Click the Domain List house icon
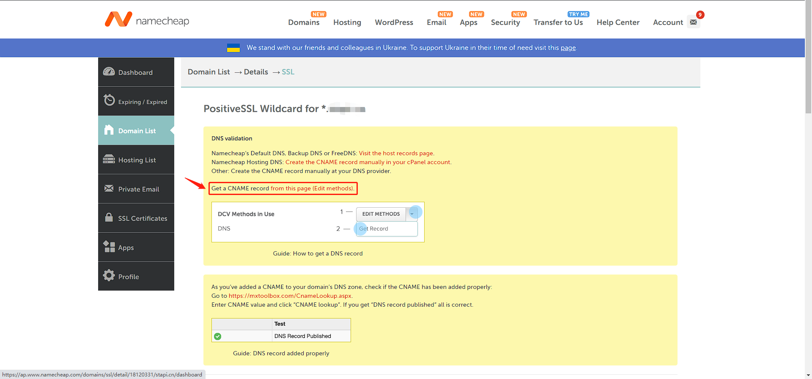 [109, 129]
